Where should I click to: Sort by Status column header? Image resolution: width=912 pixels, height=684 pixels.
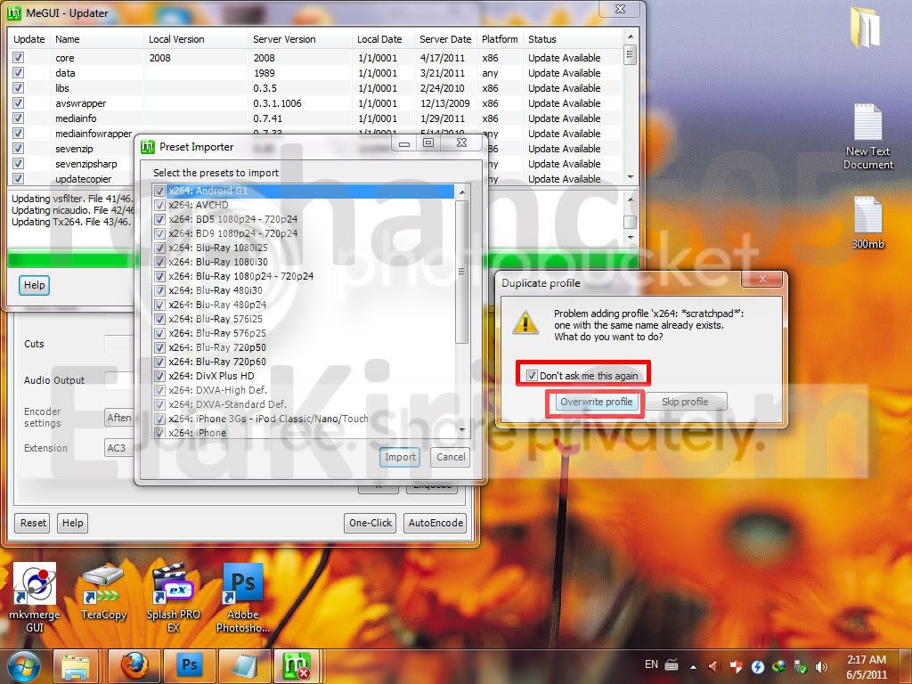(x=573, y=39)
